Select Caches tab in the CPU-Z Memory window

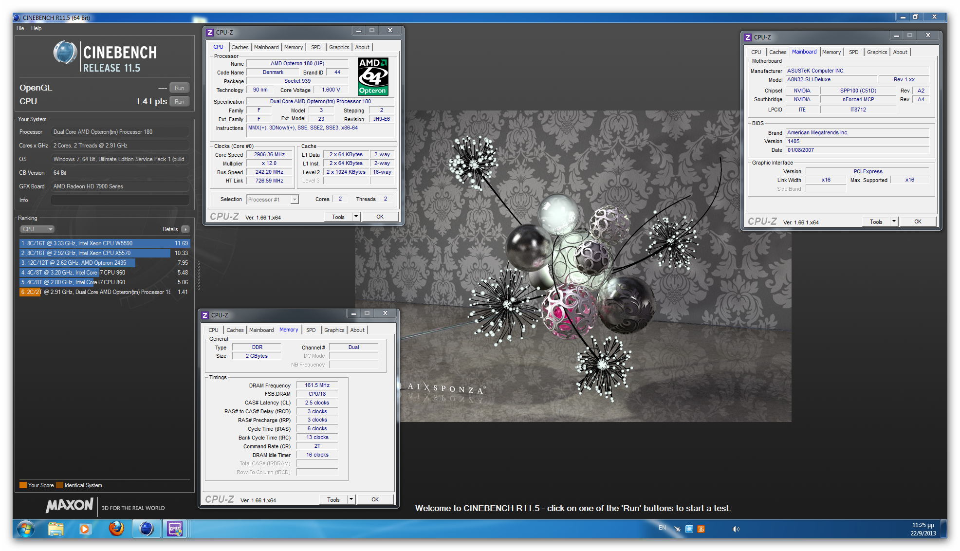pyautogui.click(x=235, y=330)
